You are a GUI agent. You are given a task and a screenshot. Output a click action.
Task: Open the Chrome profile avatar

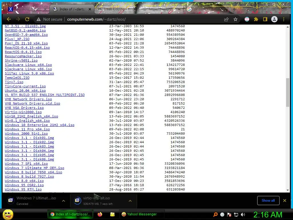274,19
